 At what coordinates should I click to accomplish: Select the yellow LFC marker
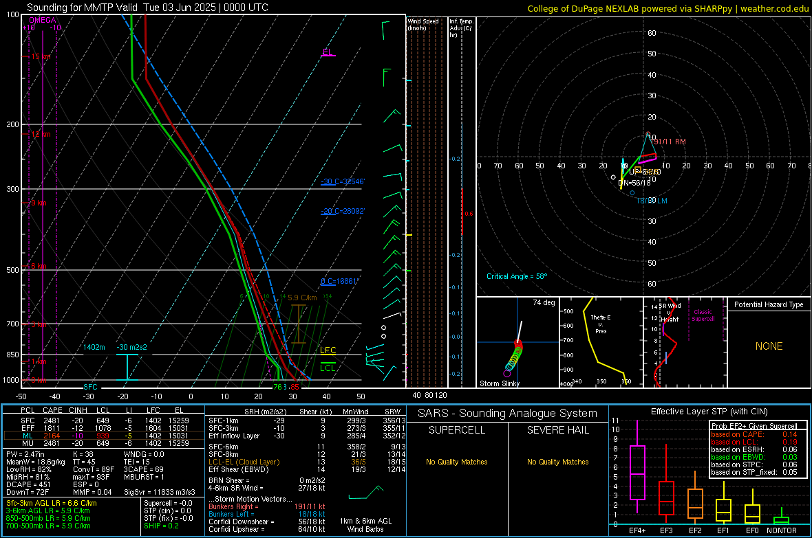328,350
